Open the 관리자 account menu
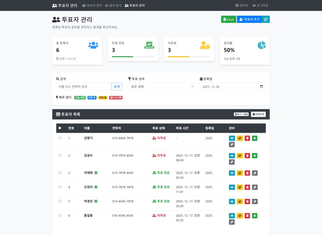Viewport: 322px width, 235px height. [241, 5]
